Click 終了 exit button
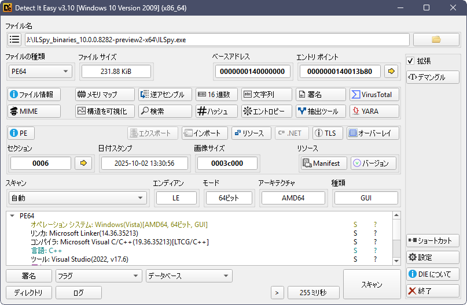Viewport: 467px width, 305px height. pos(432,291)
